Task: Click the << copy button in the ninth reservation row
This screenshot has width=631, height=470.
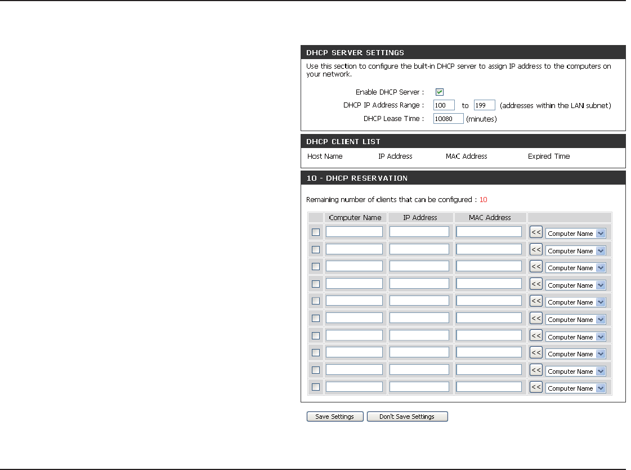Action: 536,370
